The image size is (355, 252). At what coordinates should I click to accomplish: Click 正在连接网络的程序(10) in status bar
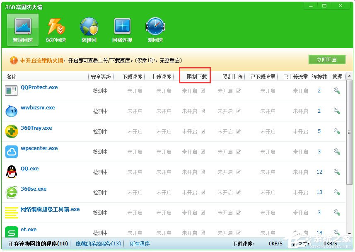coord(37,244)
